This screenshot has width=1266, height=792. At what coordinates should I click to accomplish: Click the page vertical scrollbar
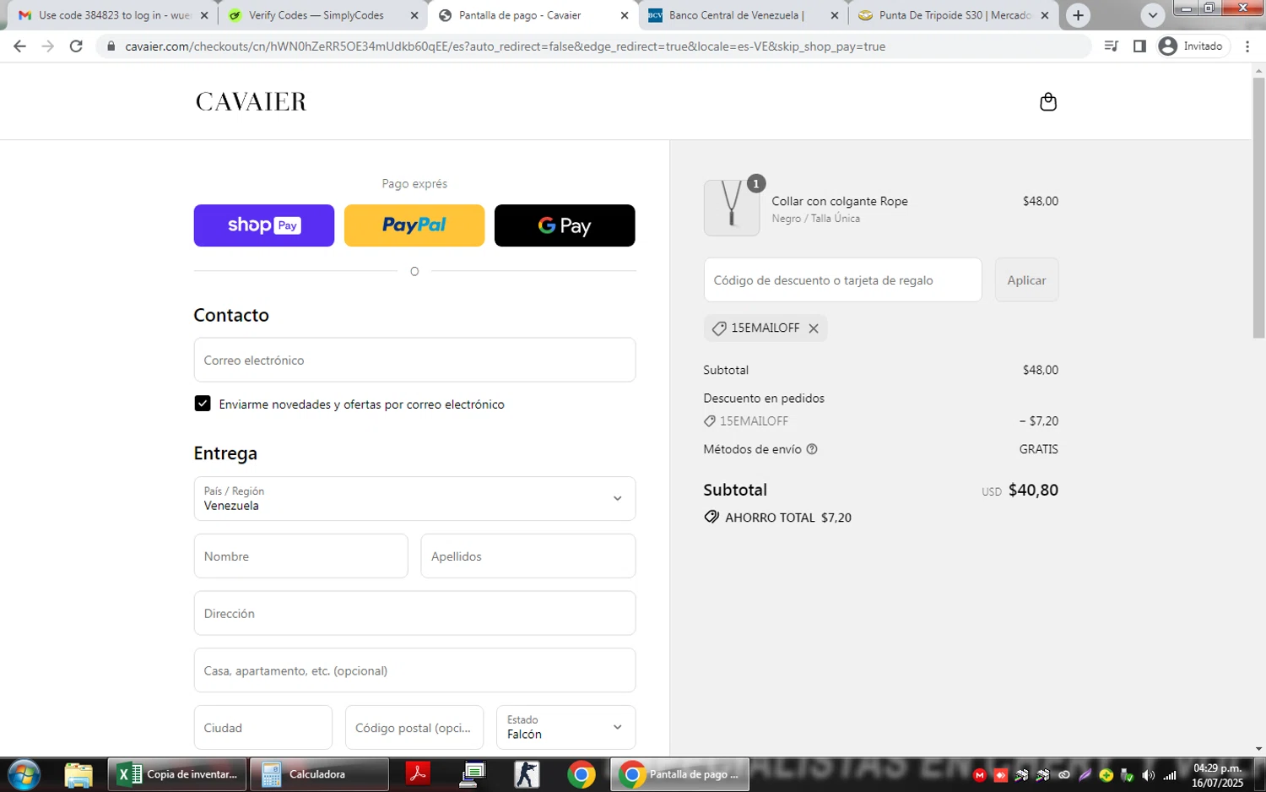click(x=1258, y=207)
